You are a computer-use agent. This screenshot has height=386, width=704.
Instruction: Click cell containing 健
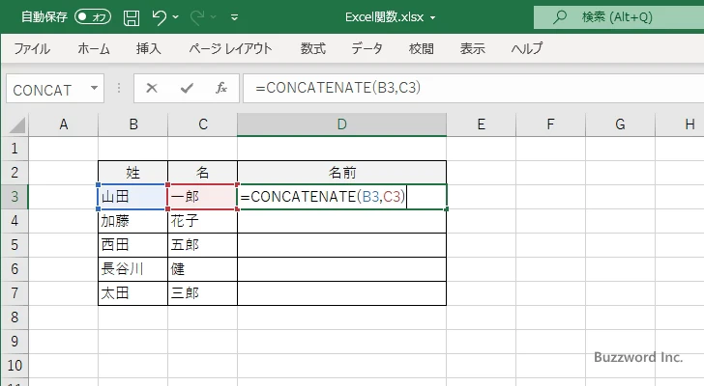[202, 269]
